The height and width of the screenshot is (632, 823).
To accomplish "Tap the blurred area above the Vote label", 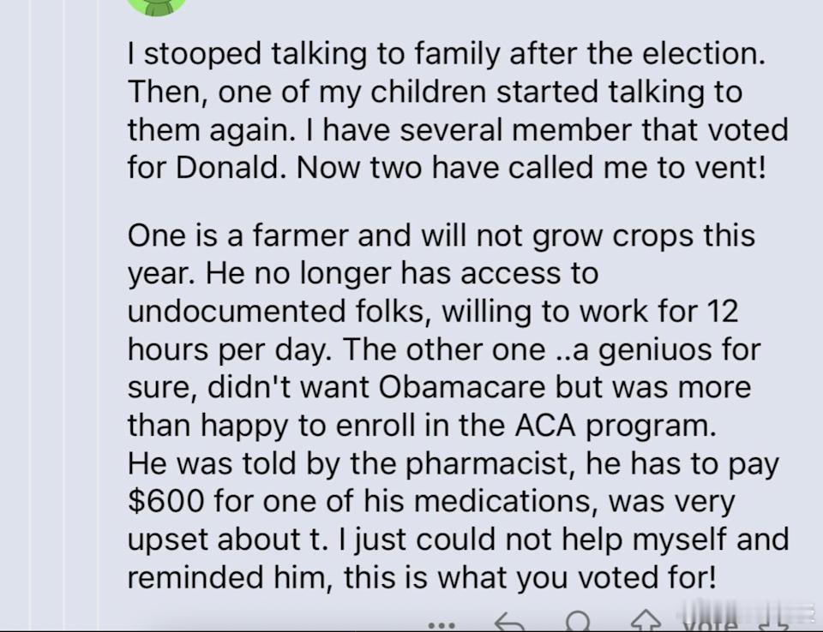I will 747,610.
